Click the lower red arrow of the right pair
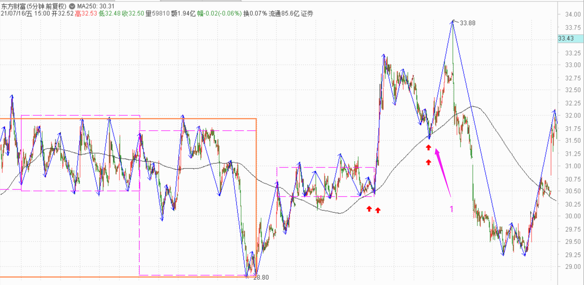The width and height of the screenshot is (584, 285). click(x=429, y=162)
